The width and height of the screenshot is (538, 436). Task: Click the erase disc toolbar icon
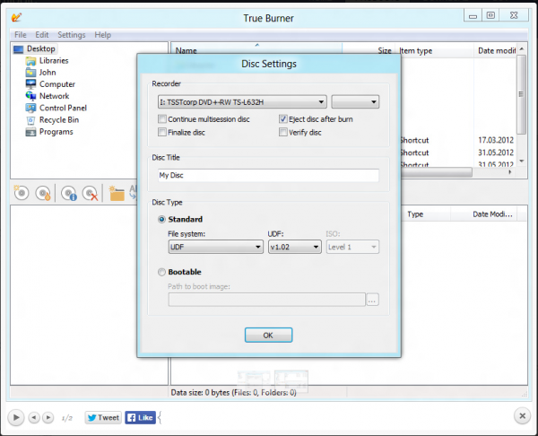pos(91,193)
